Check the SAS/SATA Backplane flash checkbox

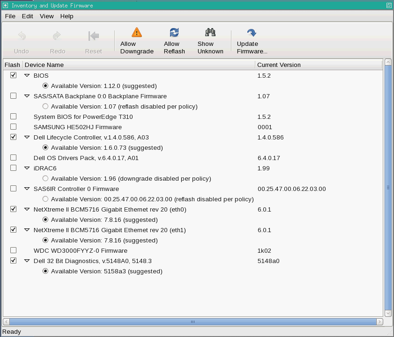[x=13, y=95]
